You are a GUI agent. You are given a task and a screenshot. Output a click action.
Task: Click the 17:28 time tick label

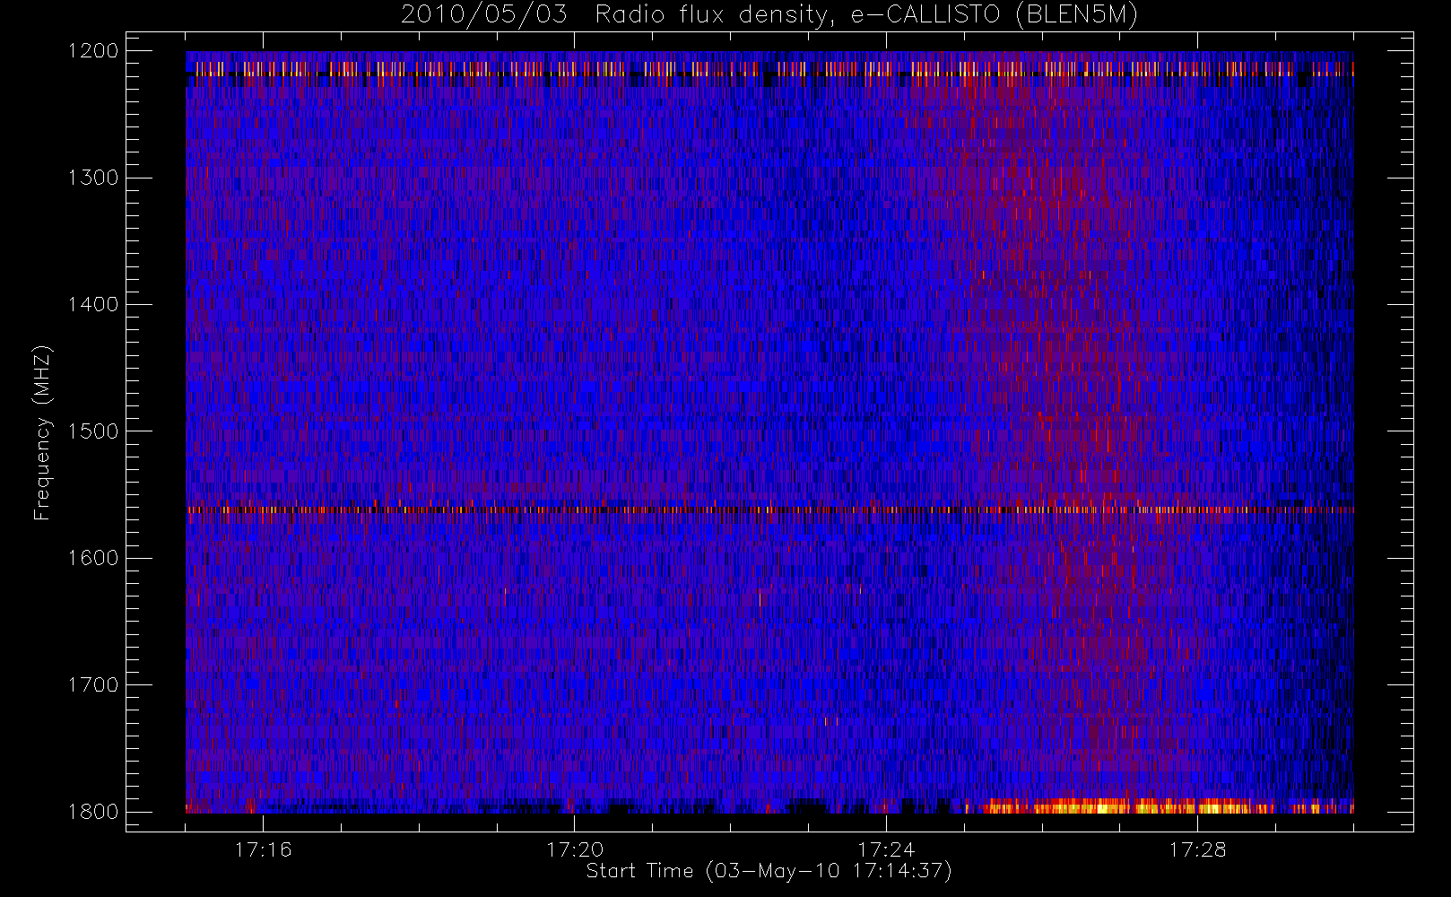[1197, 849]
